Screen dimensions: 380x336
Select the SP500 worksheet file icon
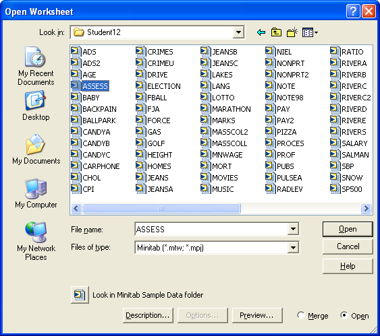(335, 189)
